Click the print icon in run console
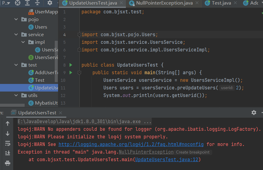The width and height of the screenshot is (263, 170). pyautogui.click(x=8, y=163)
